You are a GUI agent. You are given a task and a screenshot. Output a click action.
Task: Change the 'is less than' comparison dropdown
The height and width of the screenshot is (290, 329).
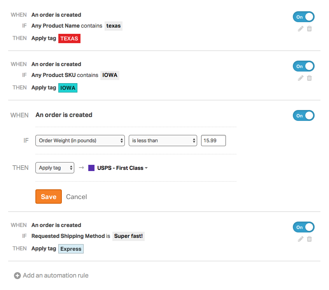click(163, 140)
